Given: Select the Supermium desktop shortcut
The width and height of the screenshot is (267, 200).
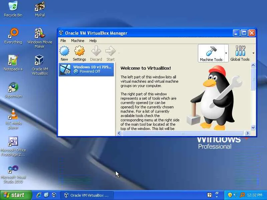Looking at the screenshot, I should tap(13, 90).
